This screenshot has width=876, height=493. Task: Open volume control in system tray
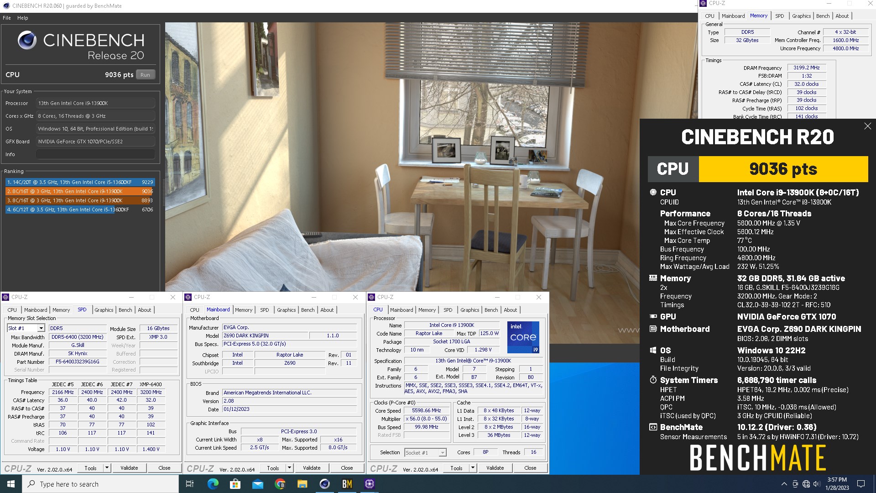pyautogui.click(x=817, y=484)
